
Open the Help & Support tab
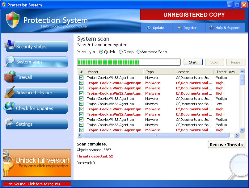(x=225, y=28)
